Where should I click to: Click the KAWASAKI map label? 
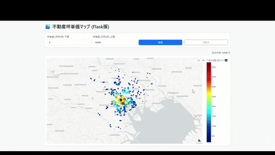(x=115, y=135)
